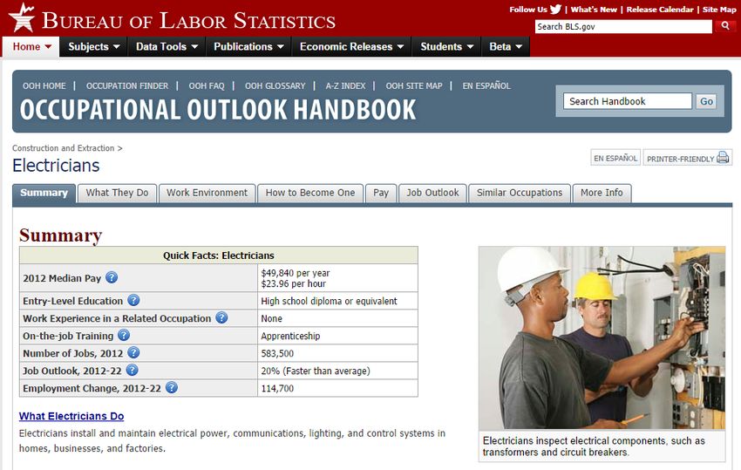Click the printer icon beside Printer-Friendly
Screen dimensions: 741x470
[x=723, y=158]
